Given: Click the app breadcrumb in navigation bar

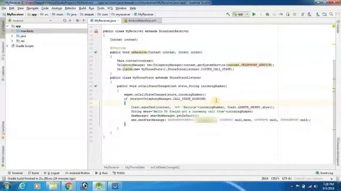Looking at the screenshot, I should coord(32,14).
